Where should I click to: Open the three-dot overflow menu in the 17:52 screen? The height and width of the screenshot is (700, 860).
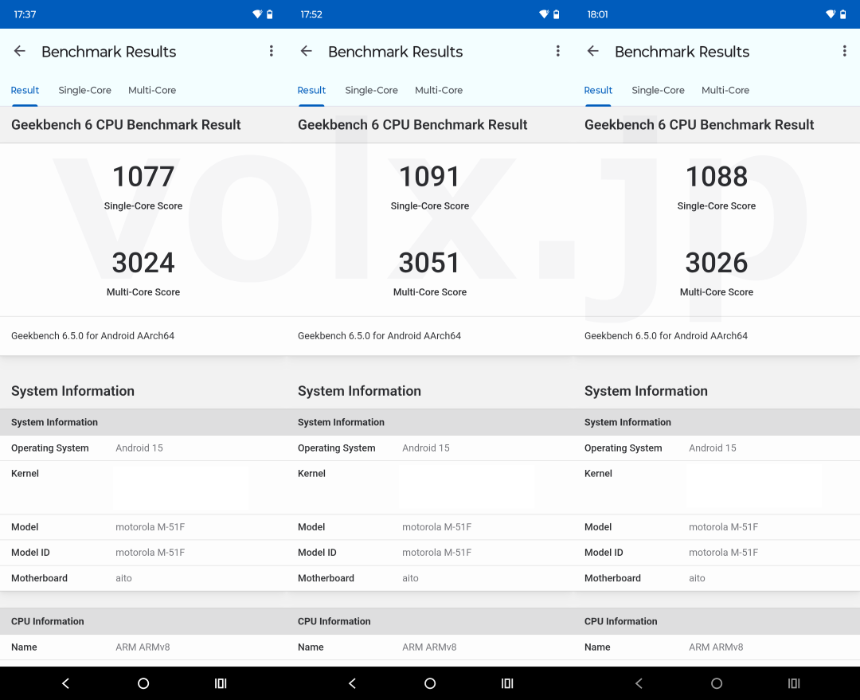point(557,51)
